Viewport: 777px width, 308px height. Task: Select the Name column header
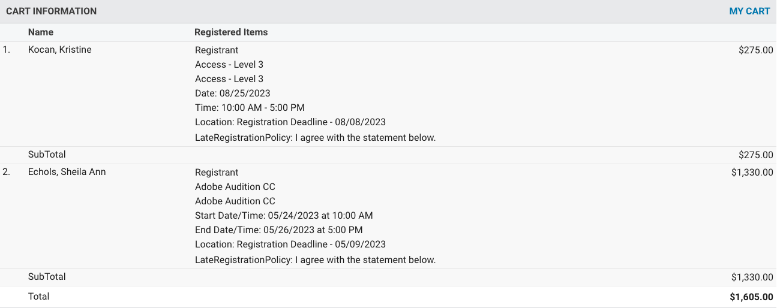pos(41,32)
